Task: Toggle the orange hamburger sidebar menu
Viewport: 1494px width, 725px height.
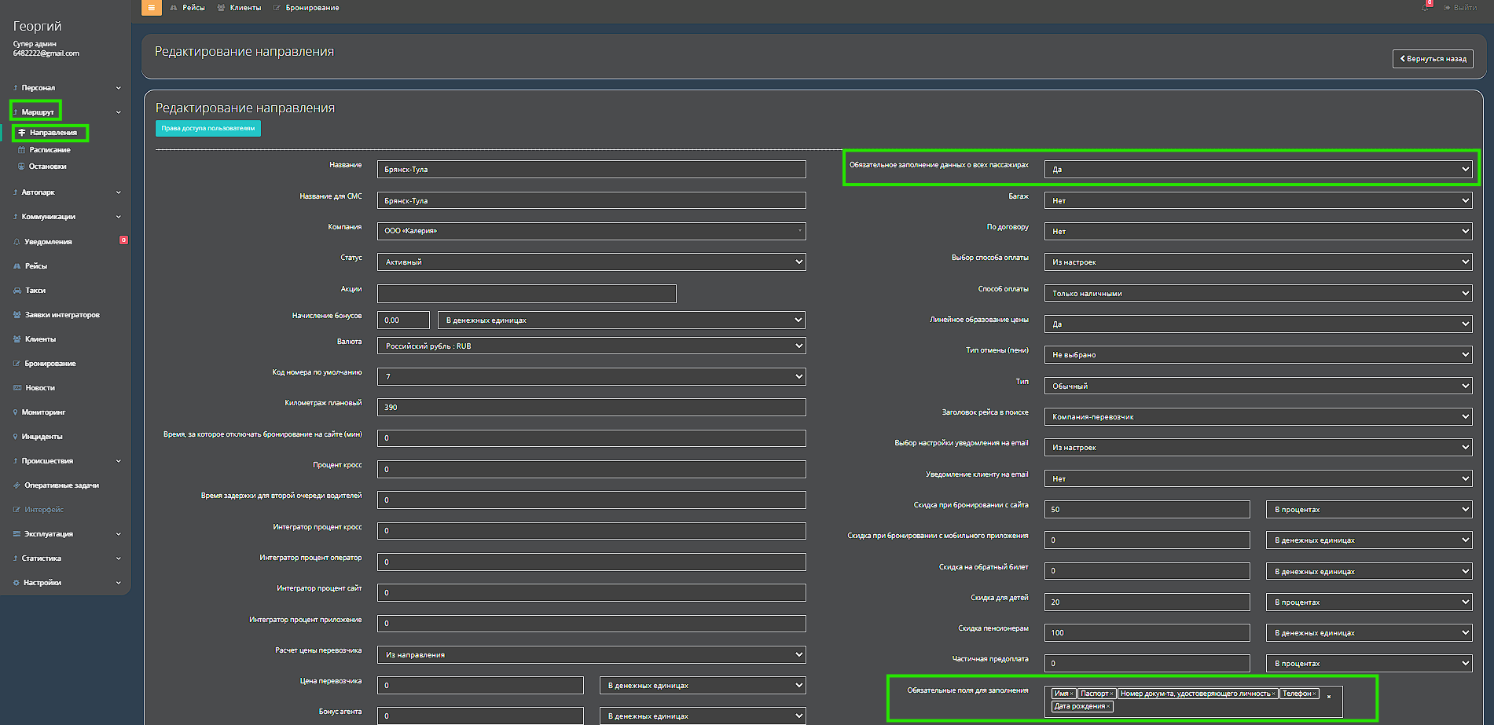Action: pos(151,8)
